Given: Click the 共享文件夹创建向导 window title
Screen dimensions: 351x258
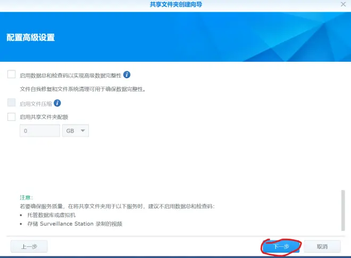Looking at the screenshot, I should [x=175, y=4].
